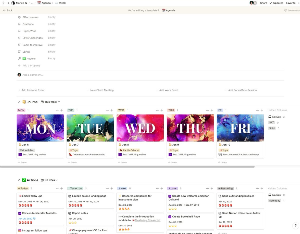The image size is (300, 234).
Task: Open Launch course landing page card
Action: point(90,200)
